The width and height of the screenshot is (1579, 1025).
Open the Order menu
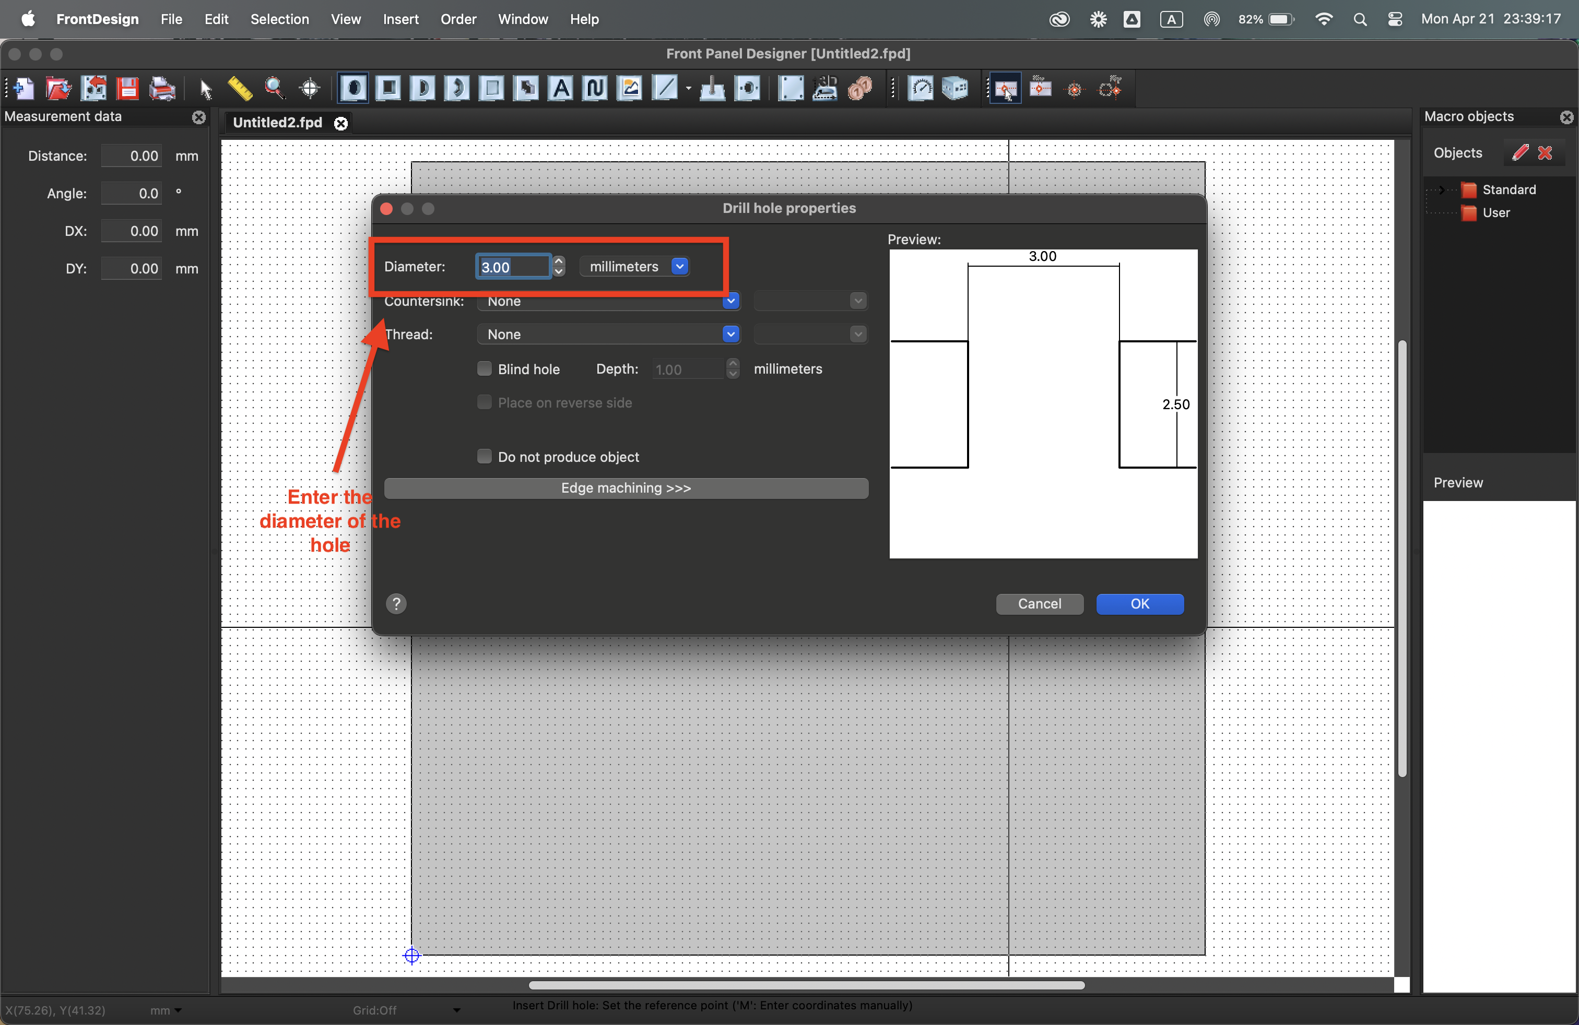458,19
